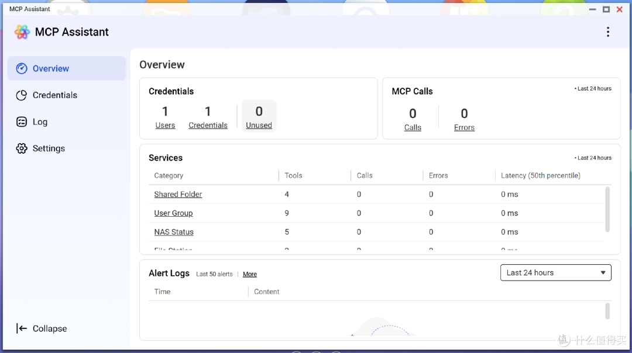This screenshot has height=353, width=632.
Task: Open the Last 24 hours dropdown
Action: 556,272
